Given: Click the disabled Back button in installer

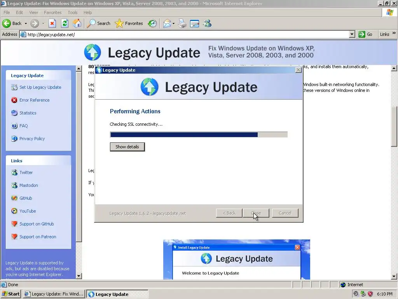Looking at the screenshot, I should tap(229, 213).
